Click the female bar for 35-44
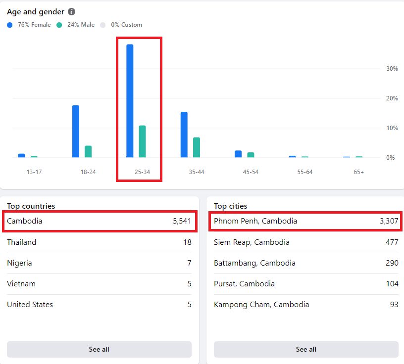The height and width of the screenshot is (364, 404). click(x=184, y=135)
